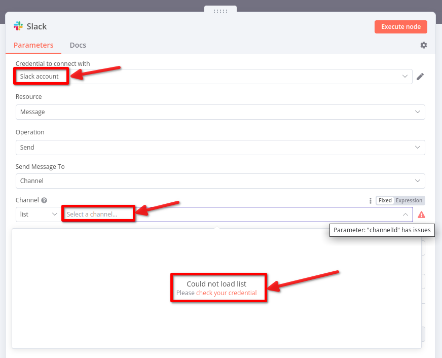Open the Slack account credential dropdown

213,77
